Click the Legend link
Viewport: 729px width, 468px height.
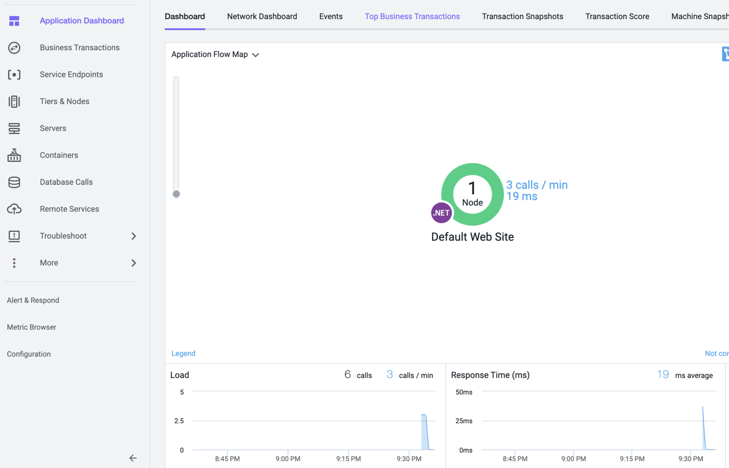[x=183, y=354]
